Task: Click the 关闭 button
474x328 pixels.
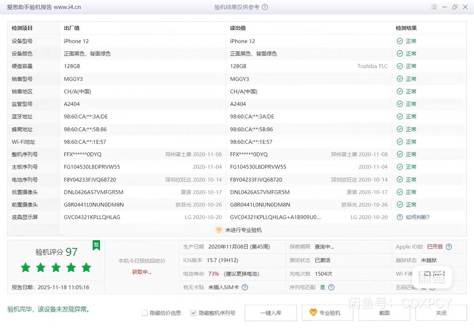Action: click(441, 313)
